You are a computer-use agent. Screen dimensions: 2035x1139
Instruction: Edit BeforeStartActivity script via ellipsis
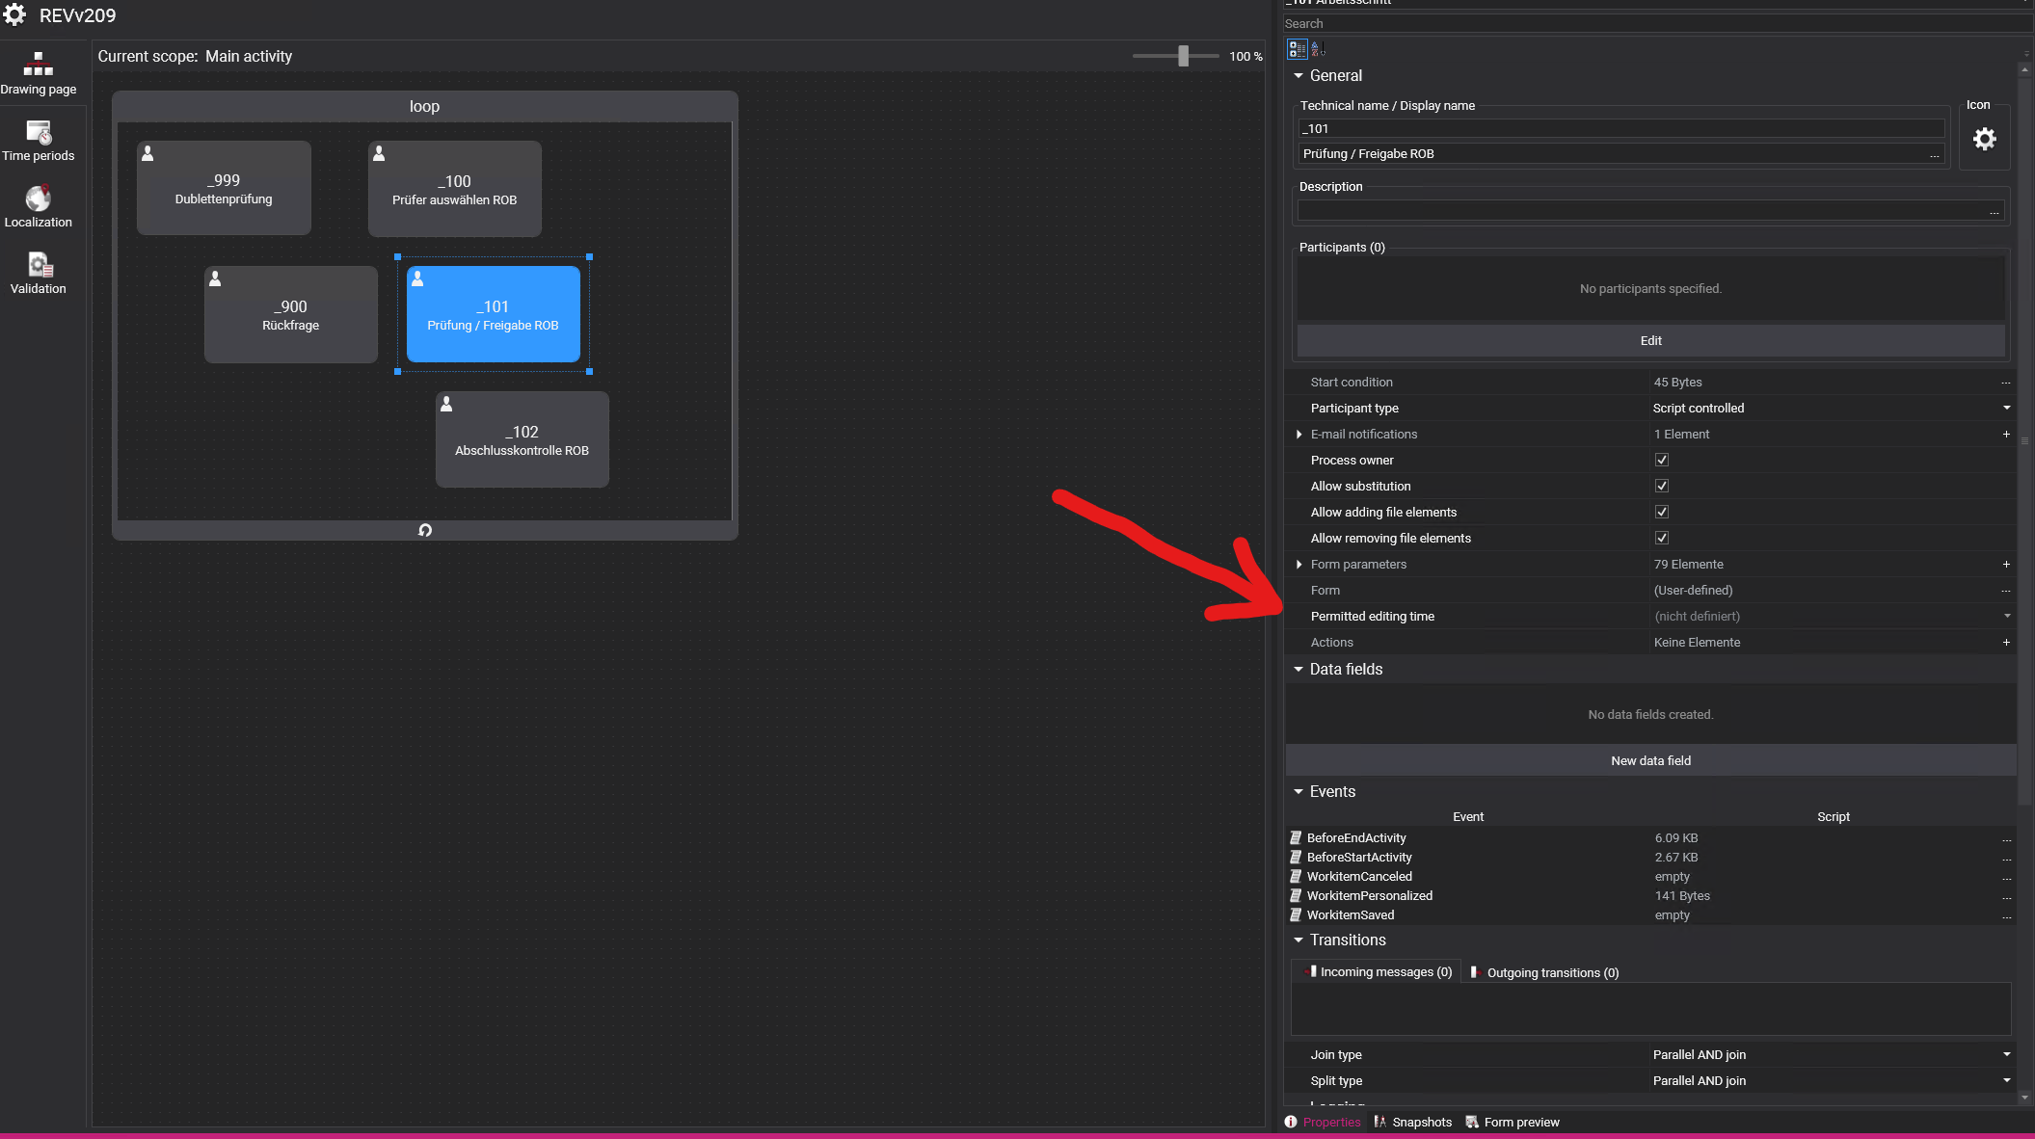pyautogui.click(x=2006, y=858)
